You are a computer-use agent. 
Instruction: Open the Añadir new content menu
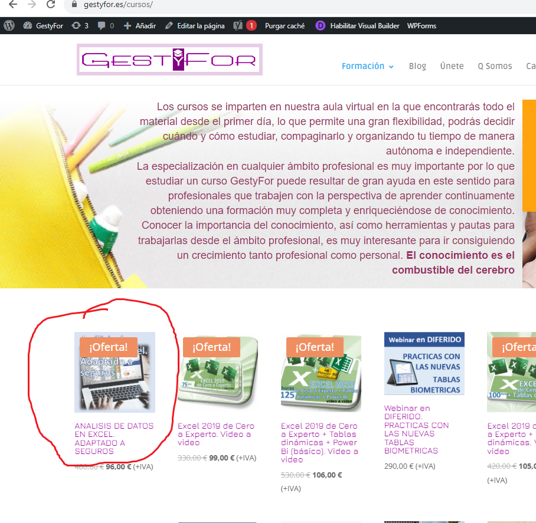tap(139, 25)
